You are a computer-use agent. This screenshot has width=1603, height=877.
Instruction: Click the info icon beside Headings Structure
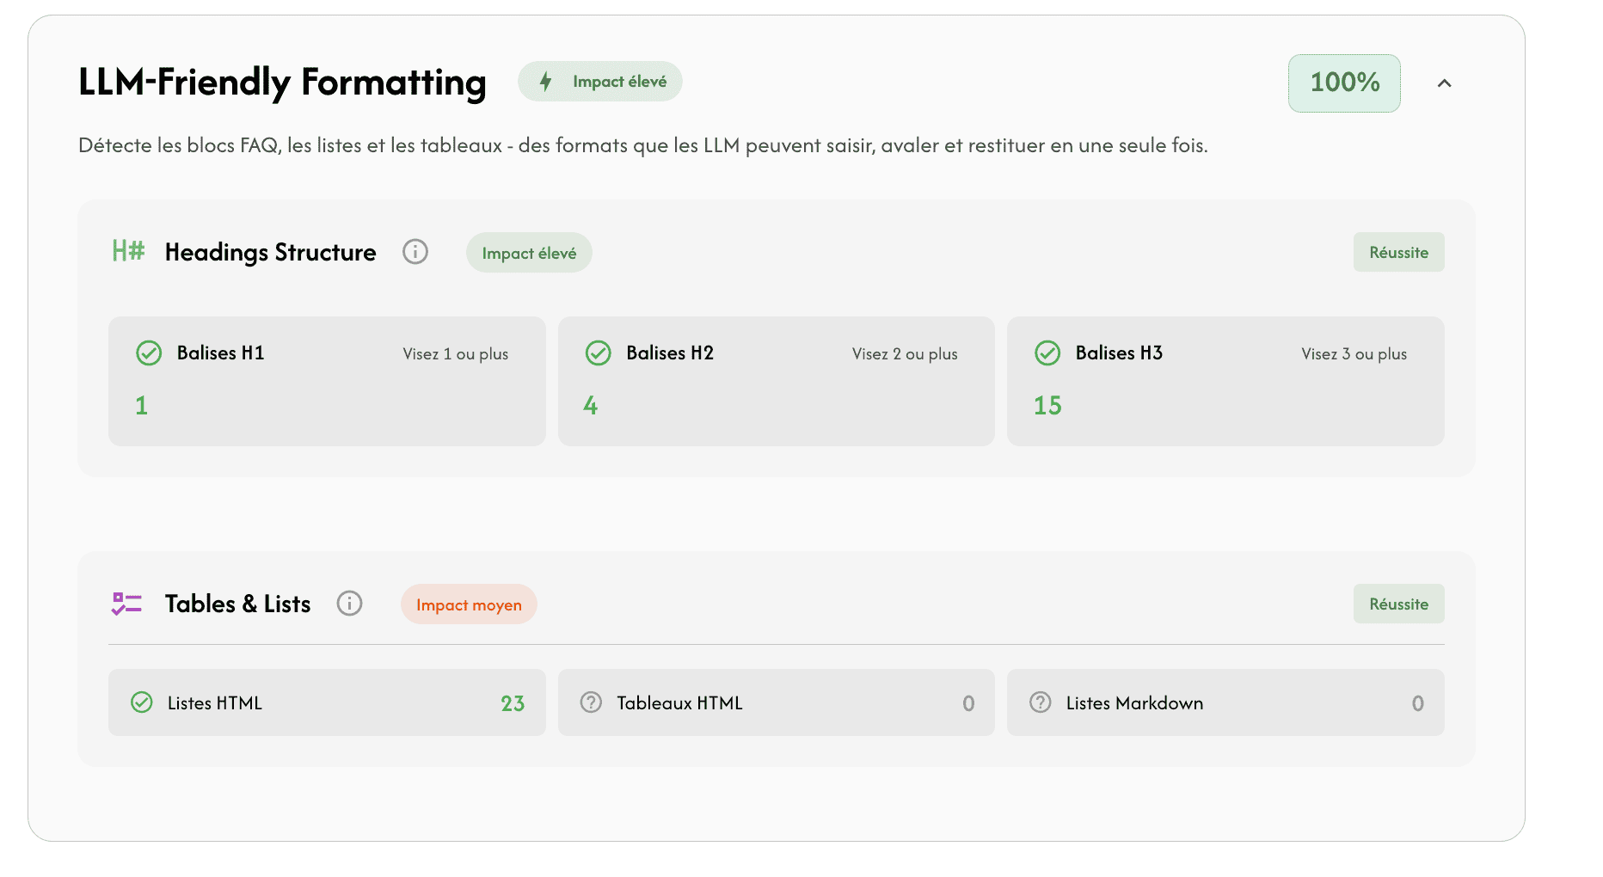click(415, 252)
